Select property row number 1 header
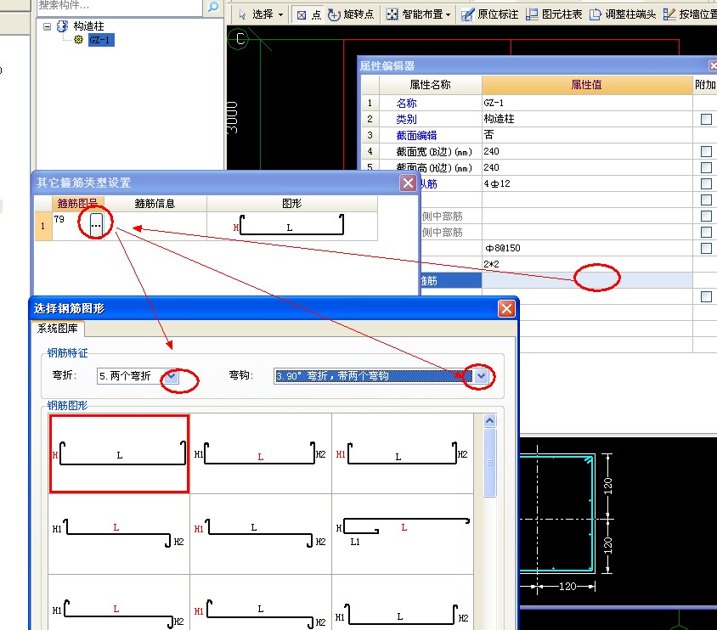Screen dimensions: 717x630 [x=370, y=103]
